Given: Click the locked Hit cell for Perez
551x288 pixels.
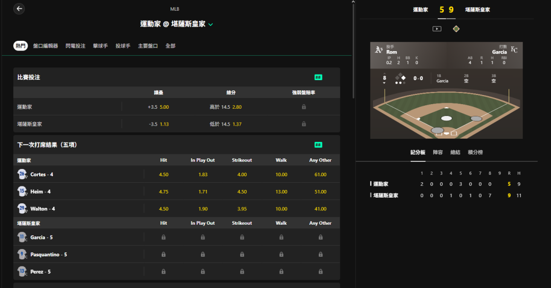Looking at the screenshot, I should tap(163, 272).
